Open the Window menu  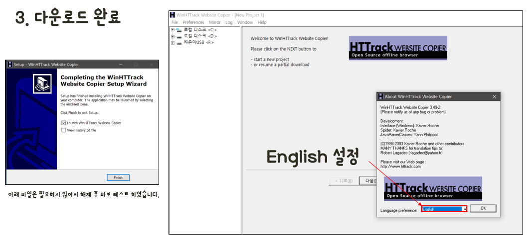click(245, 22)
